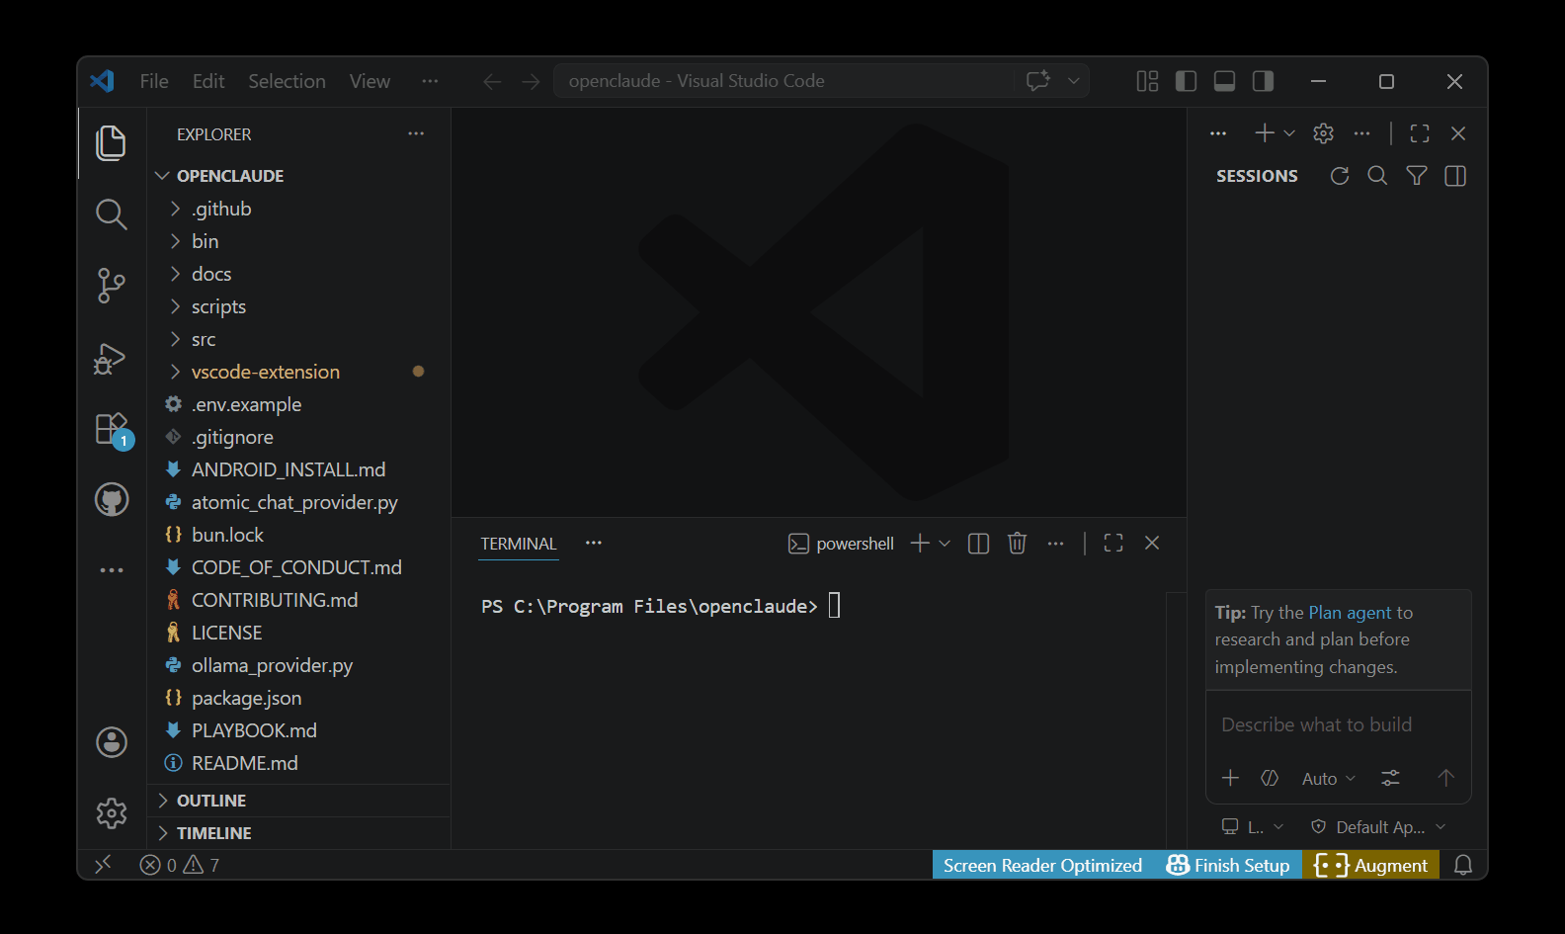Open the Run and Debug view
This screenshot has height=934, width=1565.
coord(111,358)
